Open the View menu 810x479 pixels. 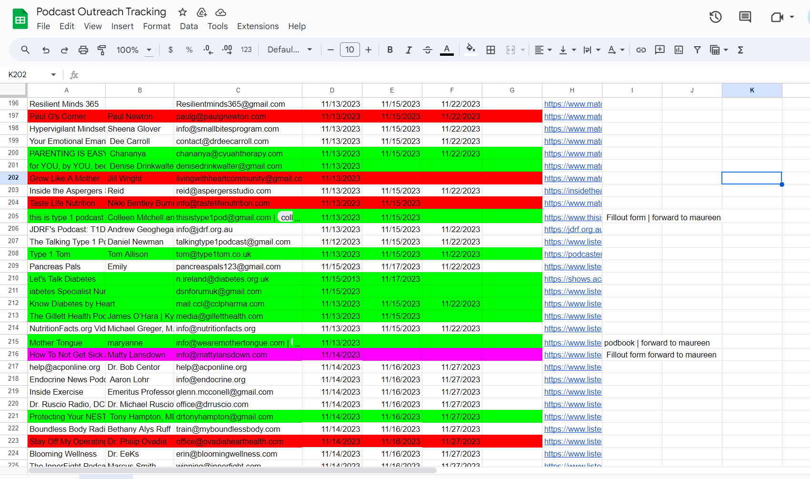click(93, 26)
